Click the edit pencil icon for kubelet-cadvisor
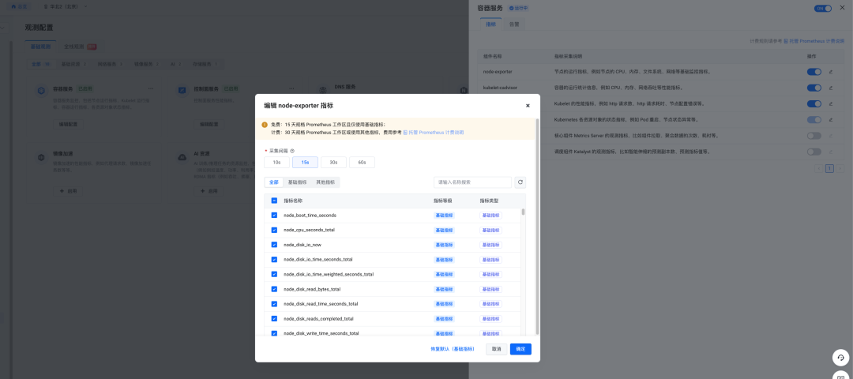The width and height of the screenshot is (853, 379). click(831, 88)
